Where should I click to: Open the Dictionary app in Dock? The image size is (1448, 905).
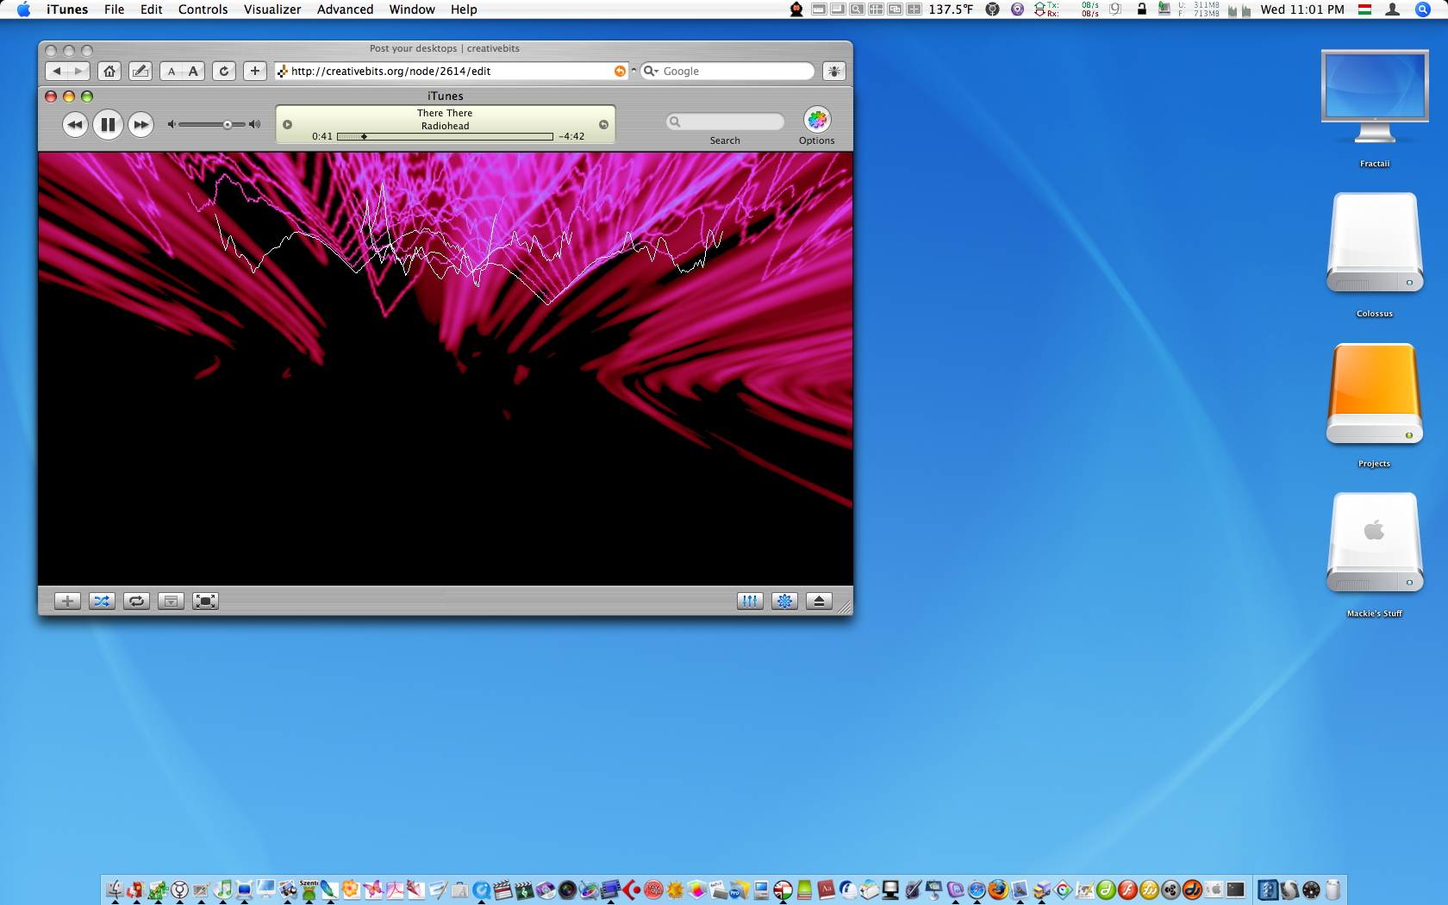[826, 889]
